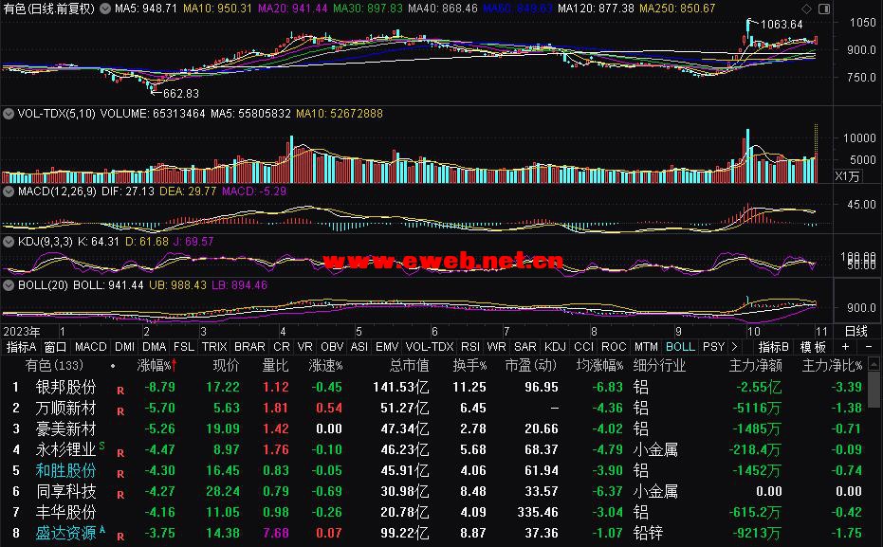This screenshot has height=547, width=883.
Task: Select the DMI indicator tab
Action: tap(124, 347)
